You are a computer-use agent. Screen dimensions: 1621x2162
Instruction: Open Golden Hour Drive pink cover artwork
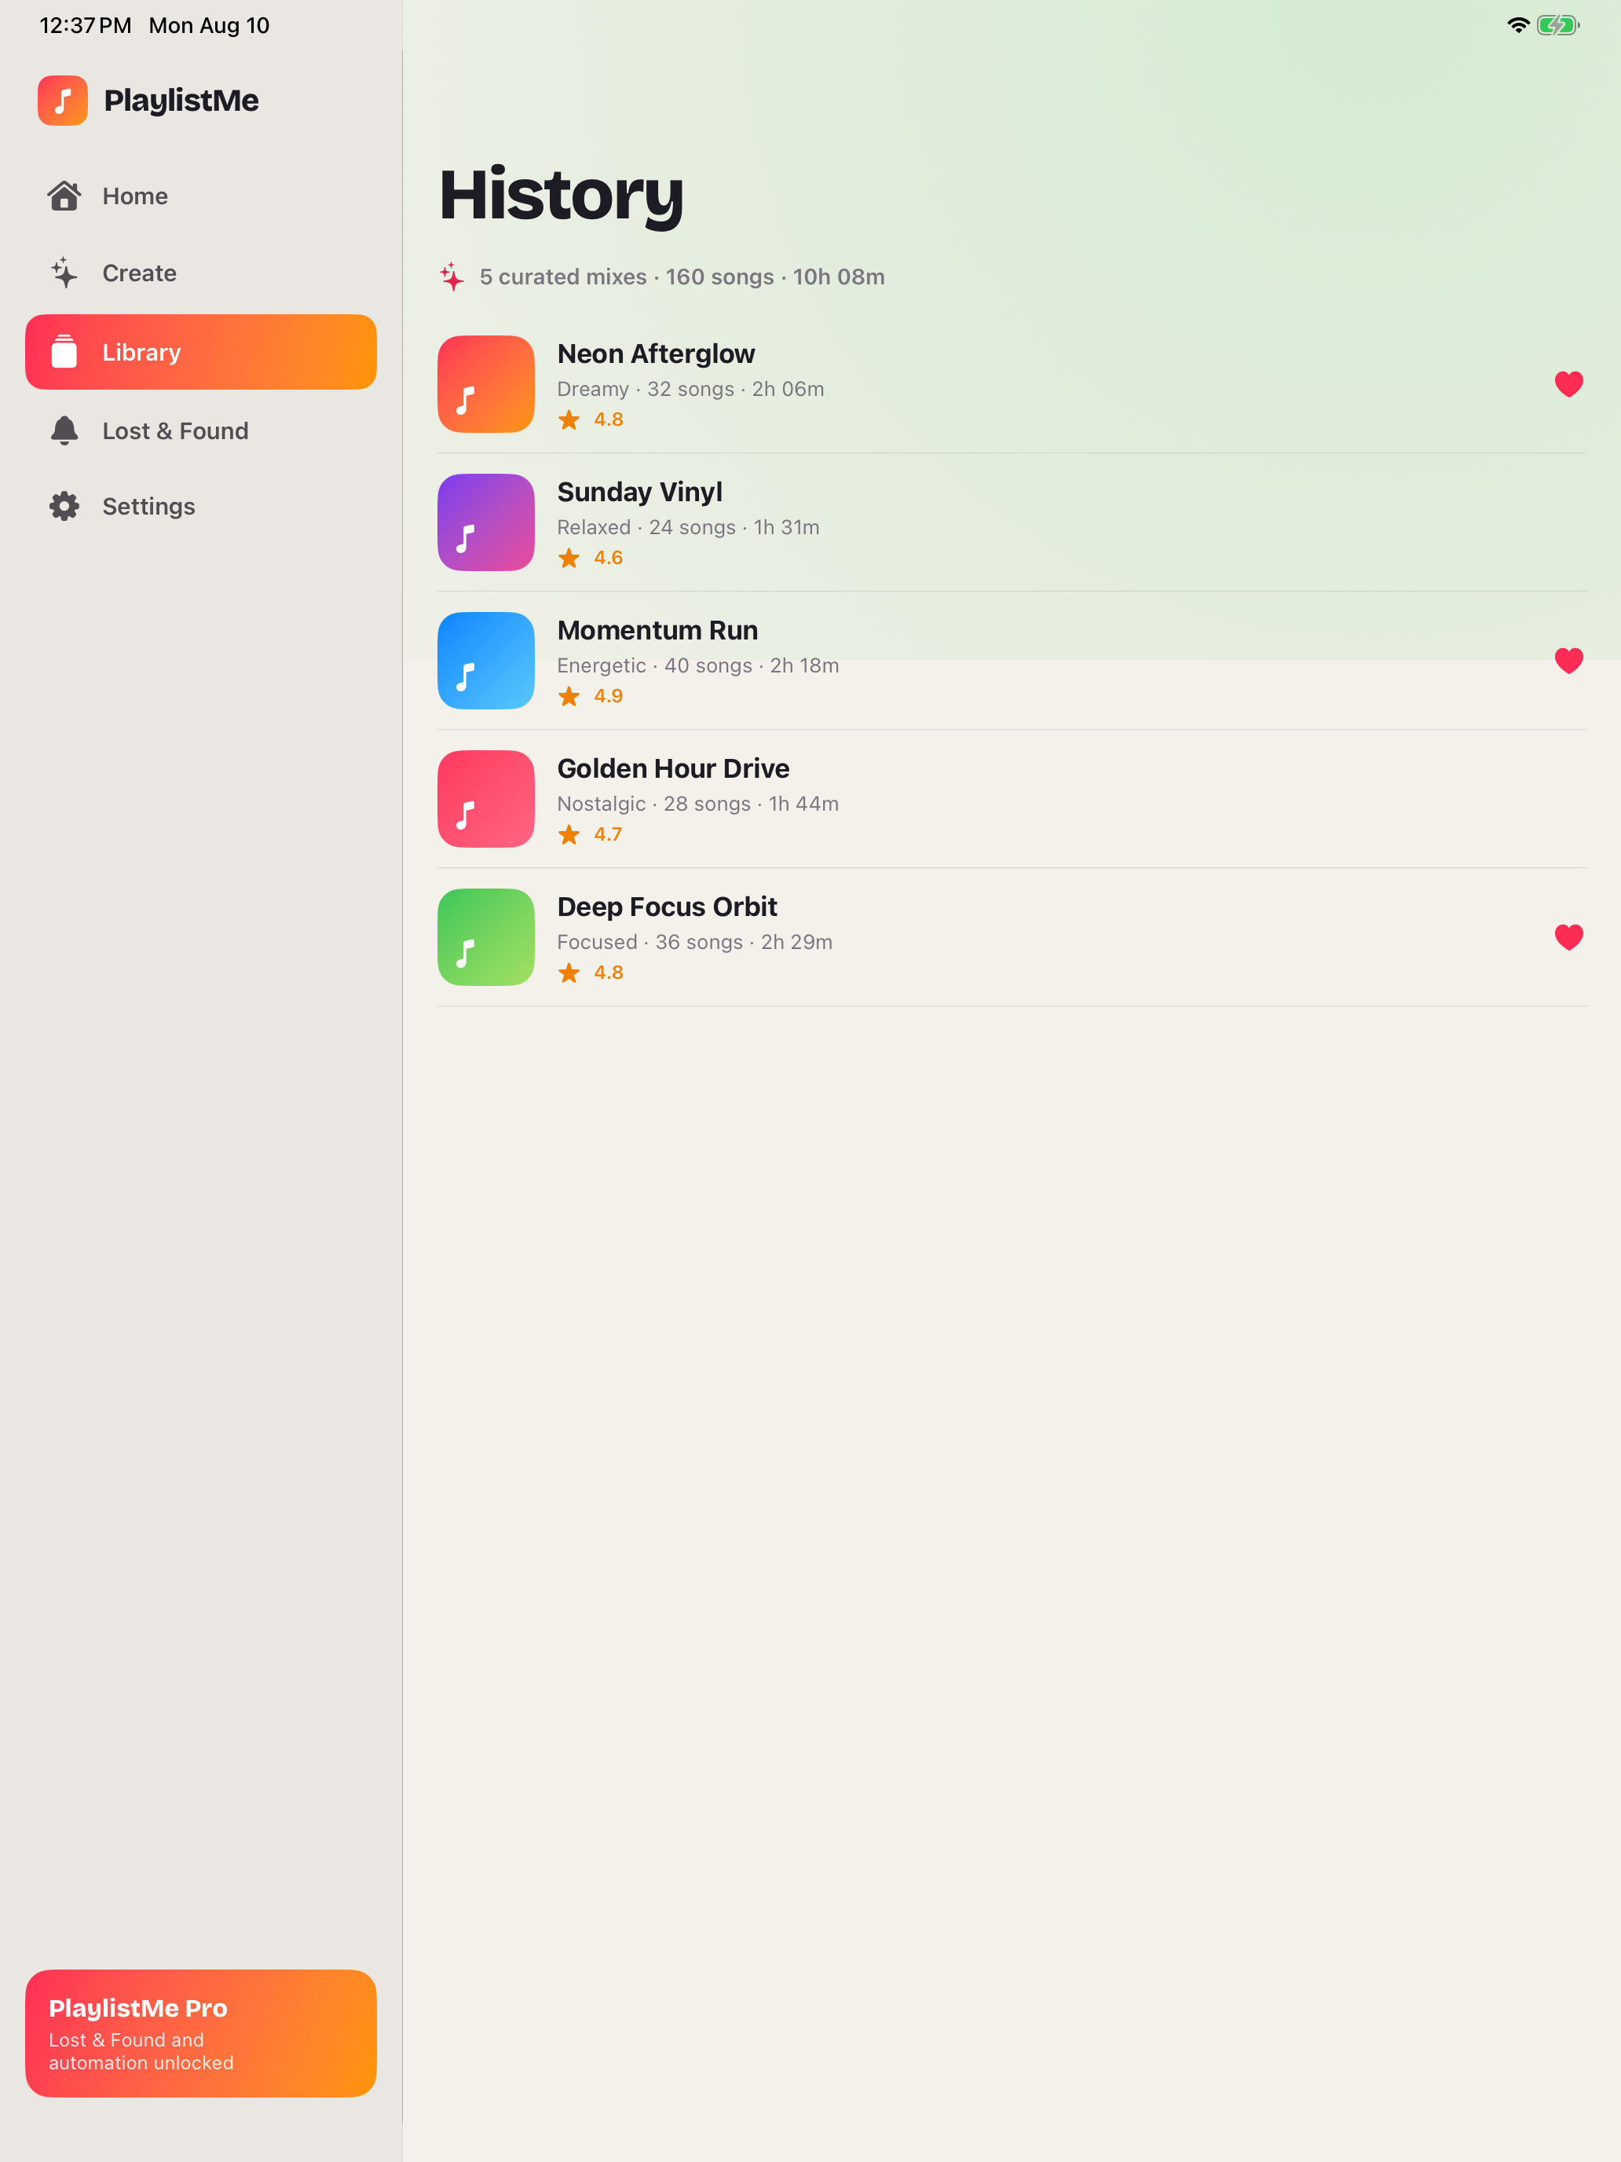tap(485, 798)
